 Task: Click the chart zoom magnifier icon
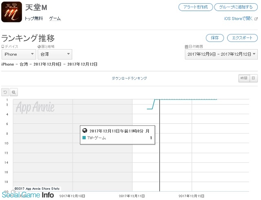pos(13,92)
